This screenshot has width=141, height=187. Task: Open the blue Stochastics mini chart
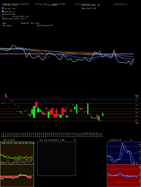[x=124, y=153]
